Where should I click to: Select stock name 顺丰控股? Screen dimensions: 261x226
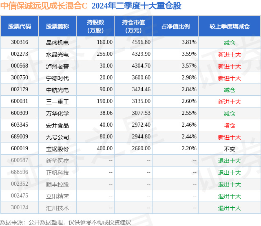pyautogui.click(x=58, y=184)
